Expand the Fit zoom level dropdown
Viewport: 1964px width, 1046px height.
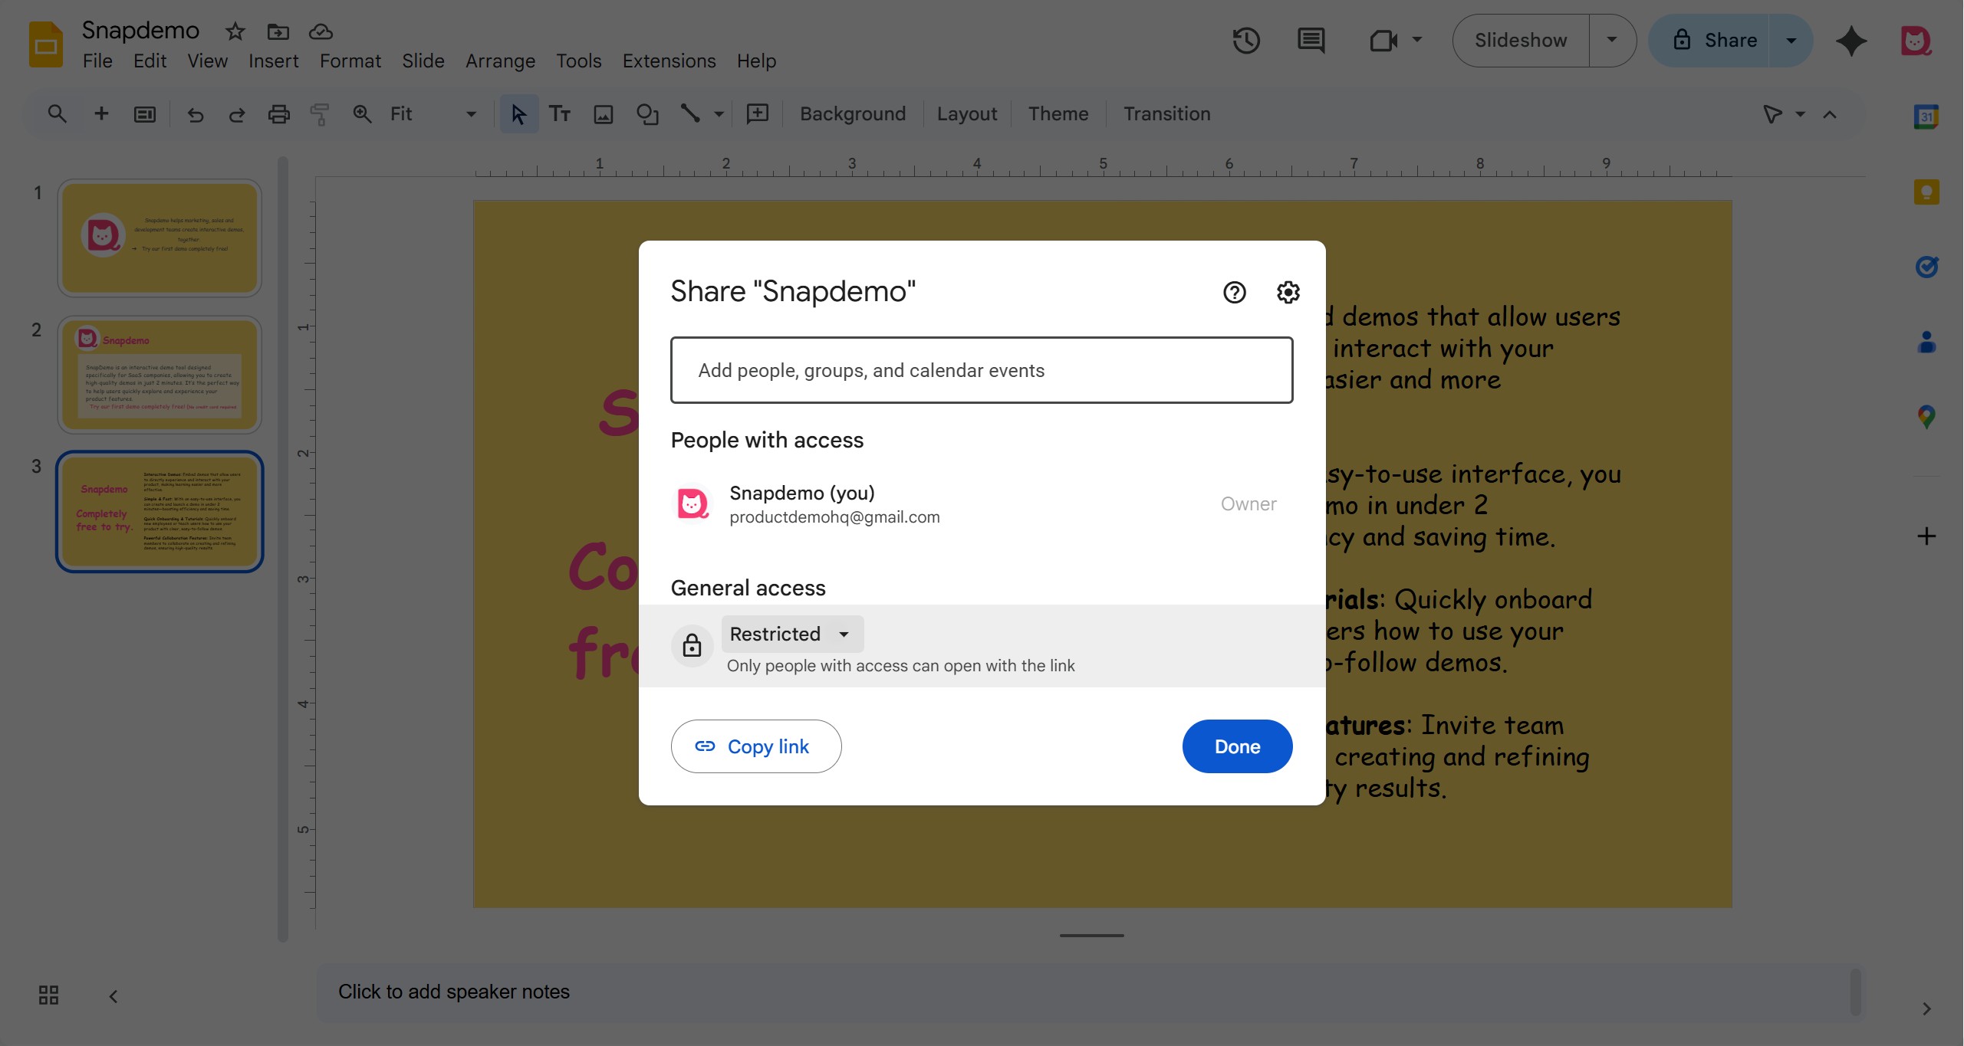(471, 114)
